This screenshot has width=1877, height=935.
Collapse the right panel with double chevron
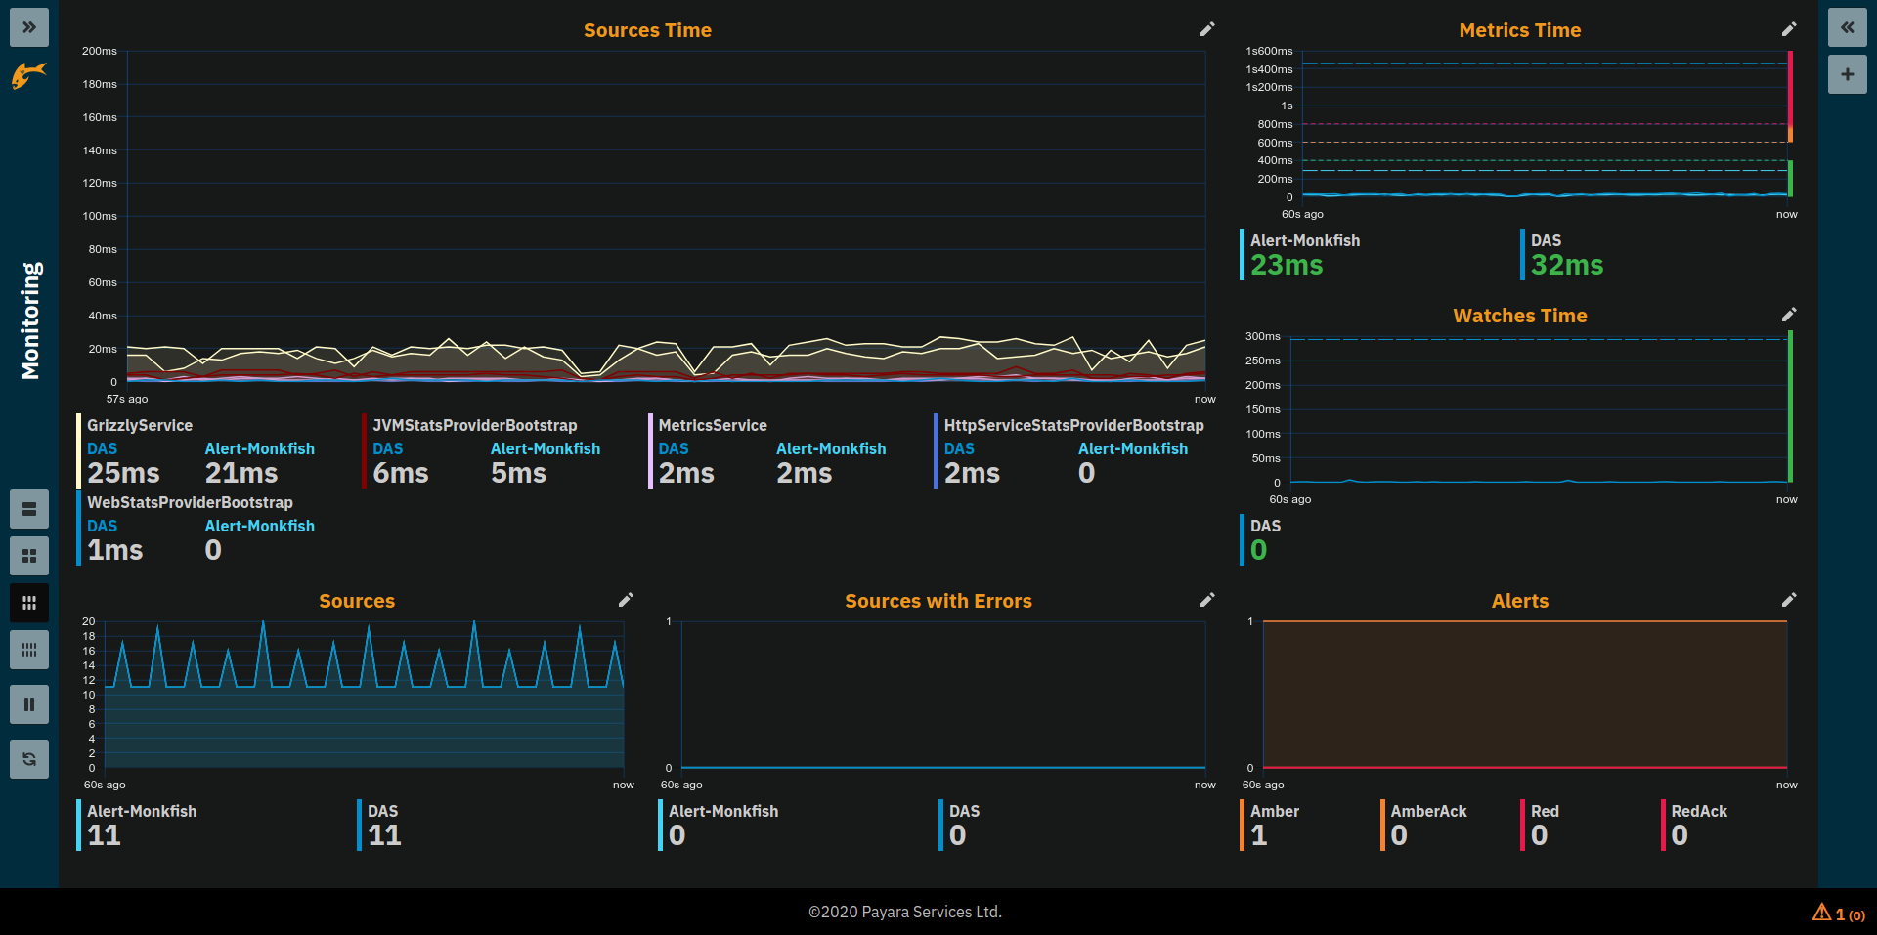tap(1848, 27)
